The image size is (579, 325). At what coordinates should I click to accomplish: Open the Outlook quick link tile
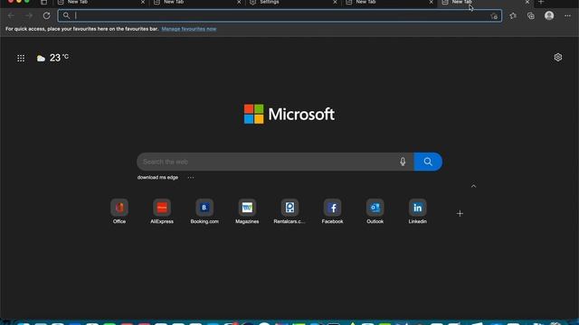tap(375, 211)
